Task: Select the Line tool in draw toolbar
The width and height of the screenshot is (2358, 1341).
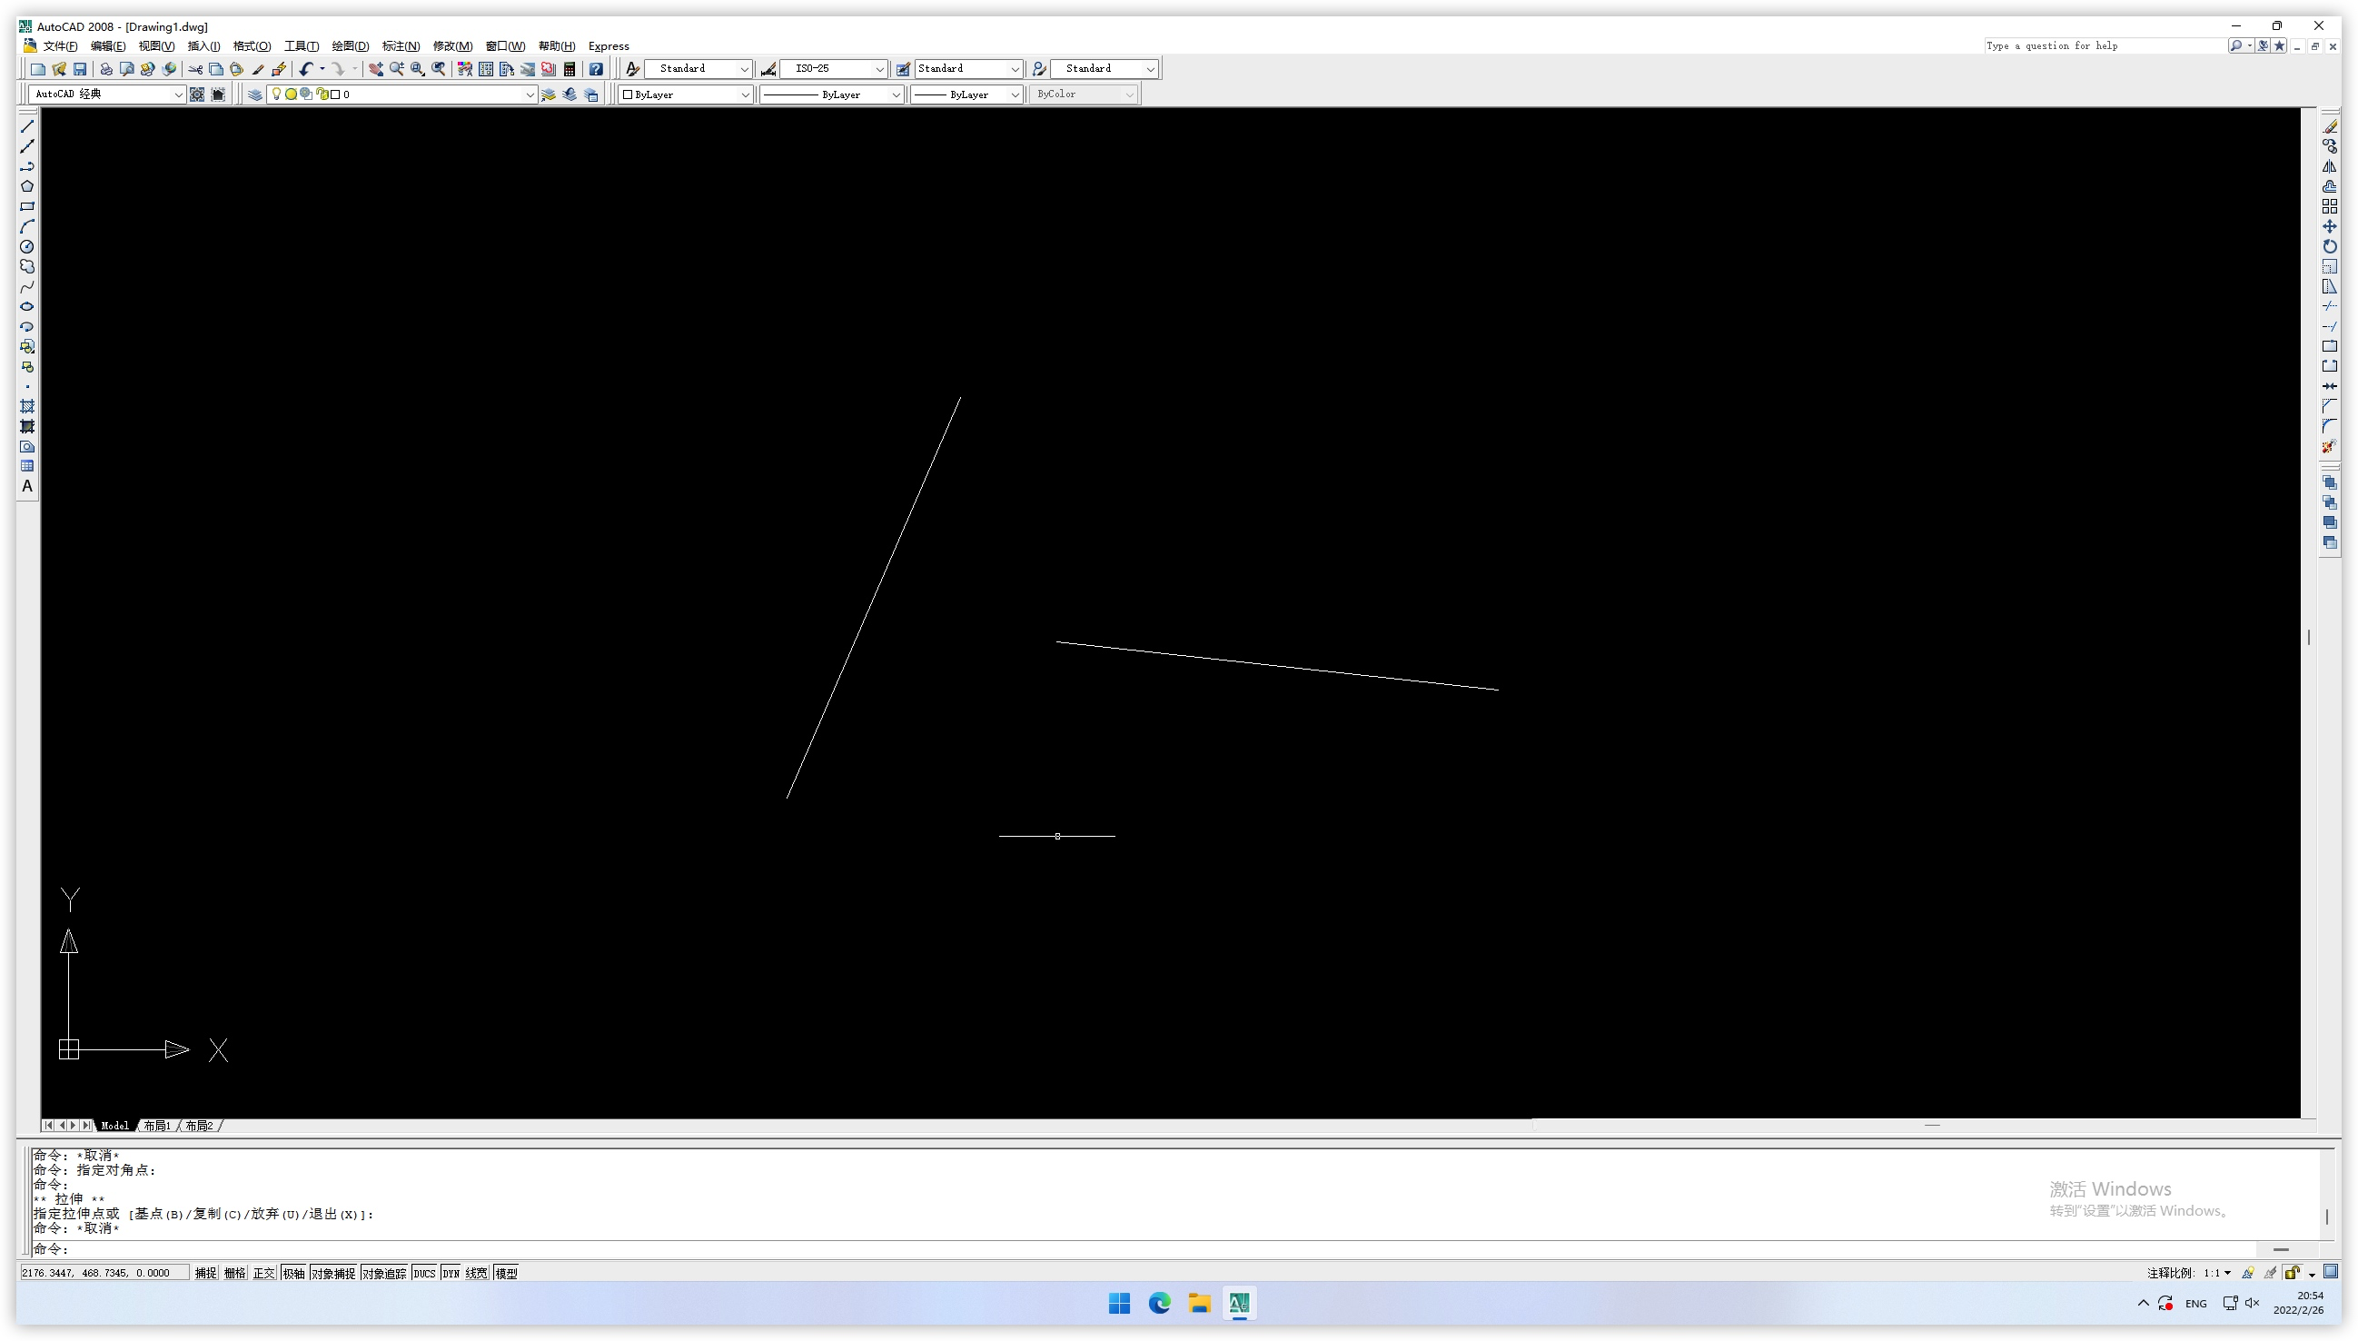Action: [x=26, y=126]
